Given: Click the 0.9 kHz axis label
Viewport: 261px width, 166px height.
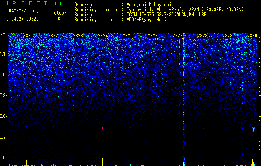Looking at the screenshot, I should (3, 95).
